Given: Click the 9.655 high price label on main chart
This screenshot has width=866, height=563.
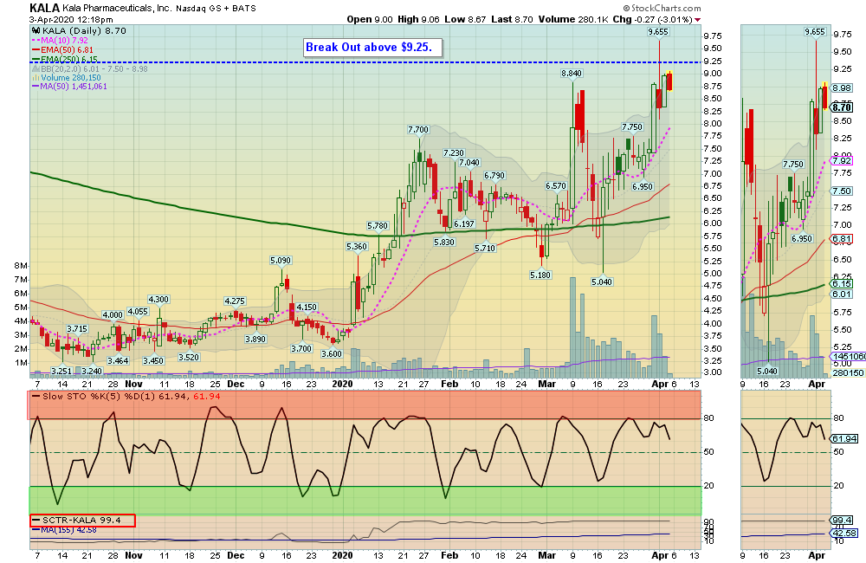Looking at the screenshot, I should click(658, 32).
